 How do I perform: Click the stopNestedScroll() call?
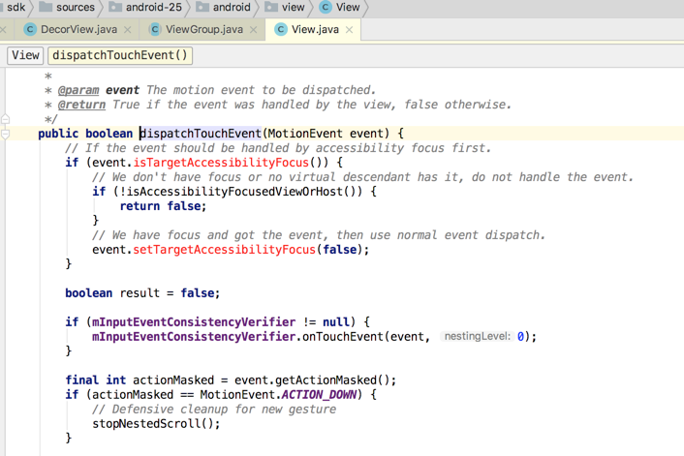click(153, 424)
